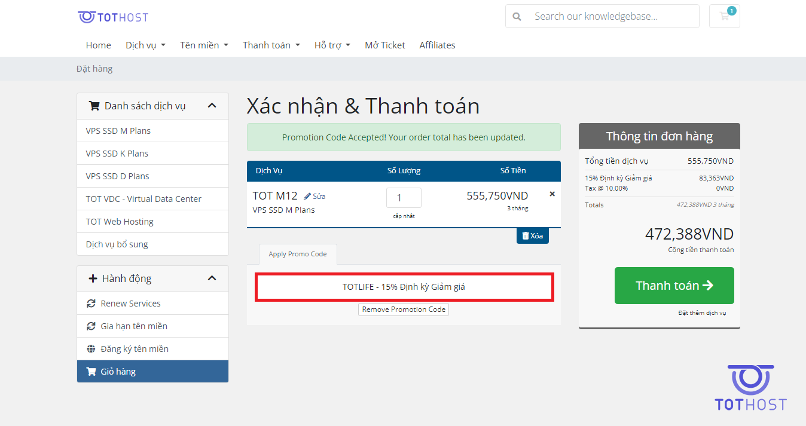Click the magnifier icon in the knowledgebase search
806x426 pixels.
pyautogui.click(x=517, y=16)
